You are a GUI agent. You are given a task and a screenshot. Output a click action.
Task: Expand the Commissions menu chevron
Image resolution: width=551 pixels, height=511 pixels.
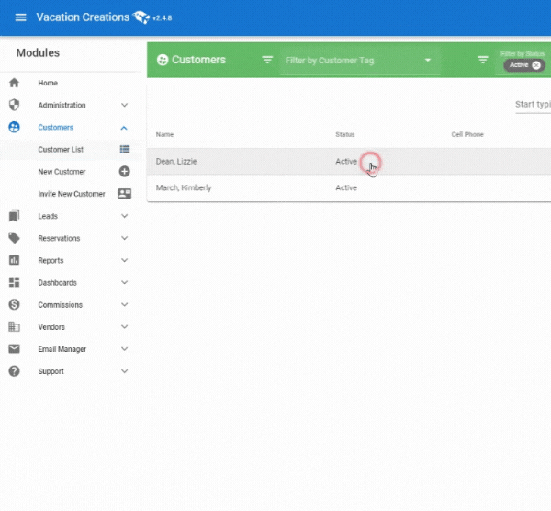(124, 304)
